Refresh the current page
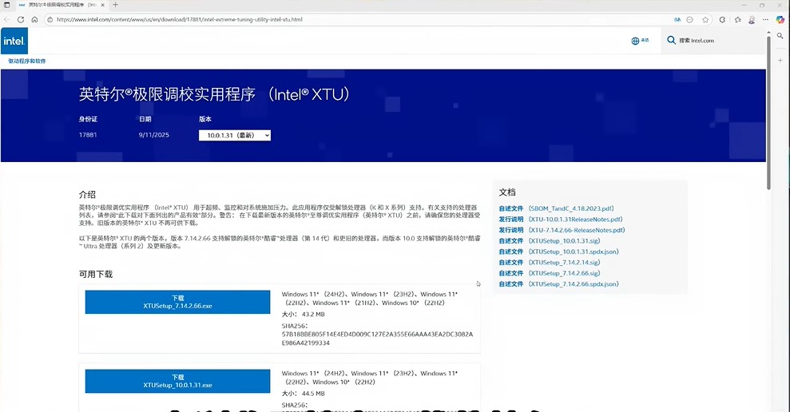Viewport: 790px width, 412px height. tap(21, 20)
